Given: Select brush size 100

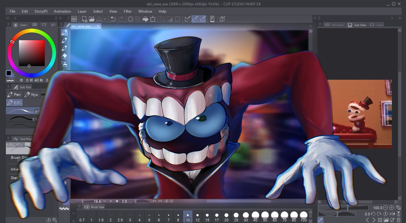Looking at the screenshot, I should [303, 217].
